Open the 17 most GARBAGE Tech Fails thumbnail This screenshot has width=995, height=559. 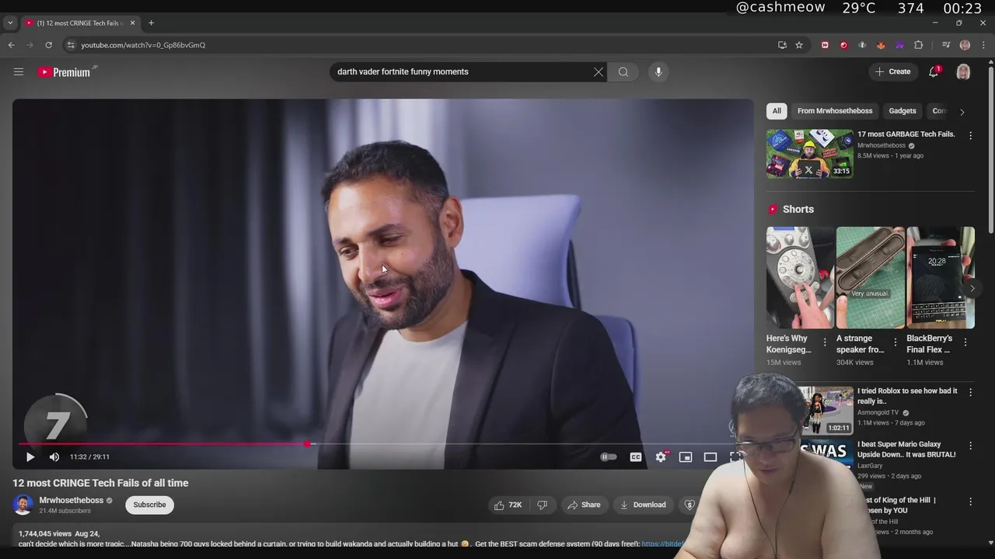coord(809,154)
